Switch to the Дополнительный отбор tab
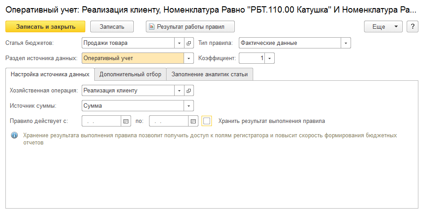 130,74
